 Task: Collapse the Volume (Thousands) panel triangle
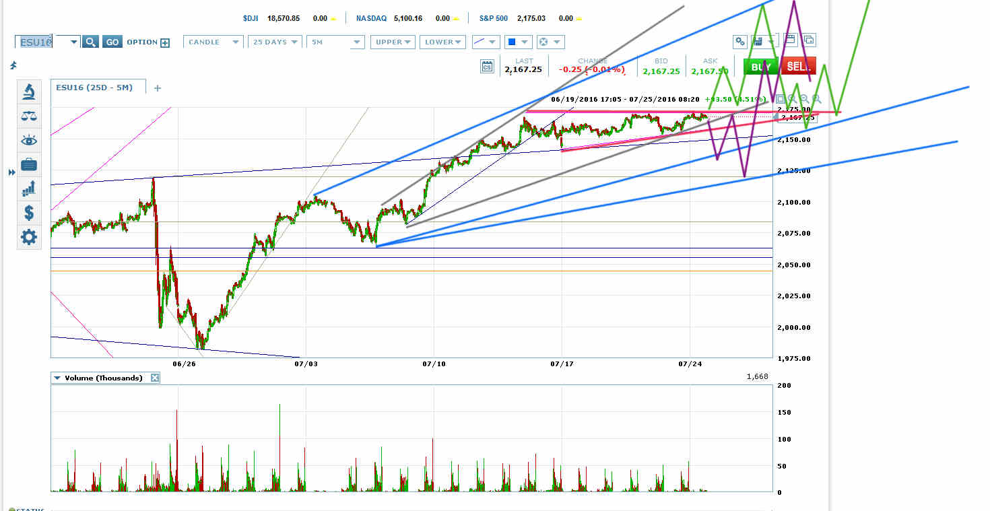57,378
